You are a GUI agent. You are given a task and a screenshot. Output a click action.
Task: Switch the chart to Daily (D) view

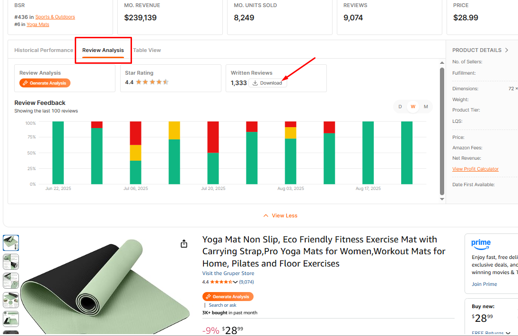point(400,107)
